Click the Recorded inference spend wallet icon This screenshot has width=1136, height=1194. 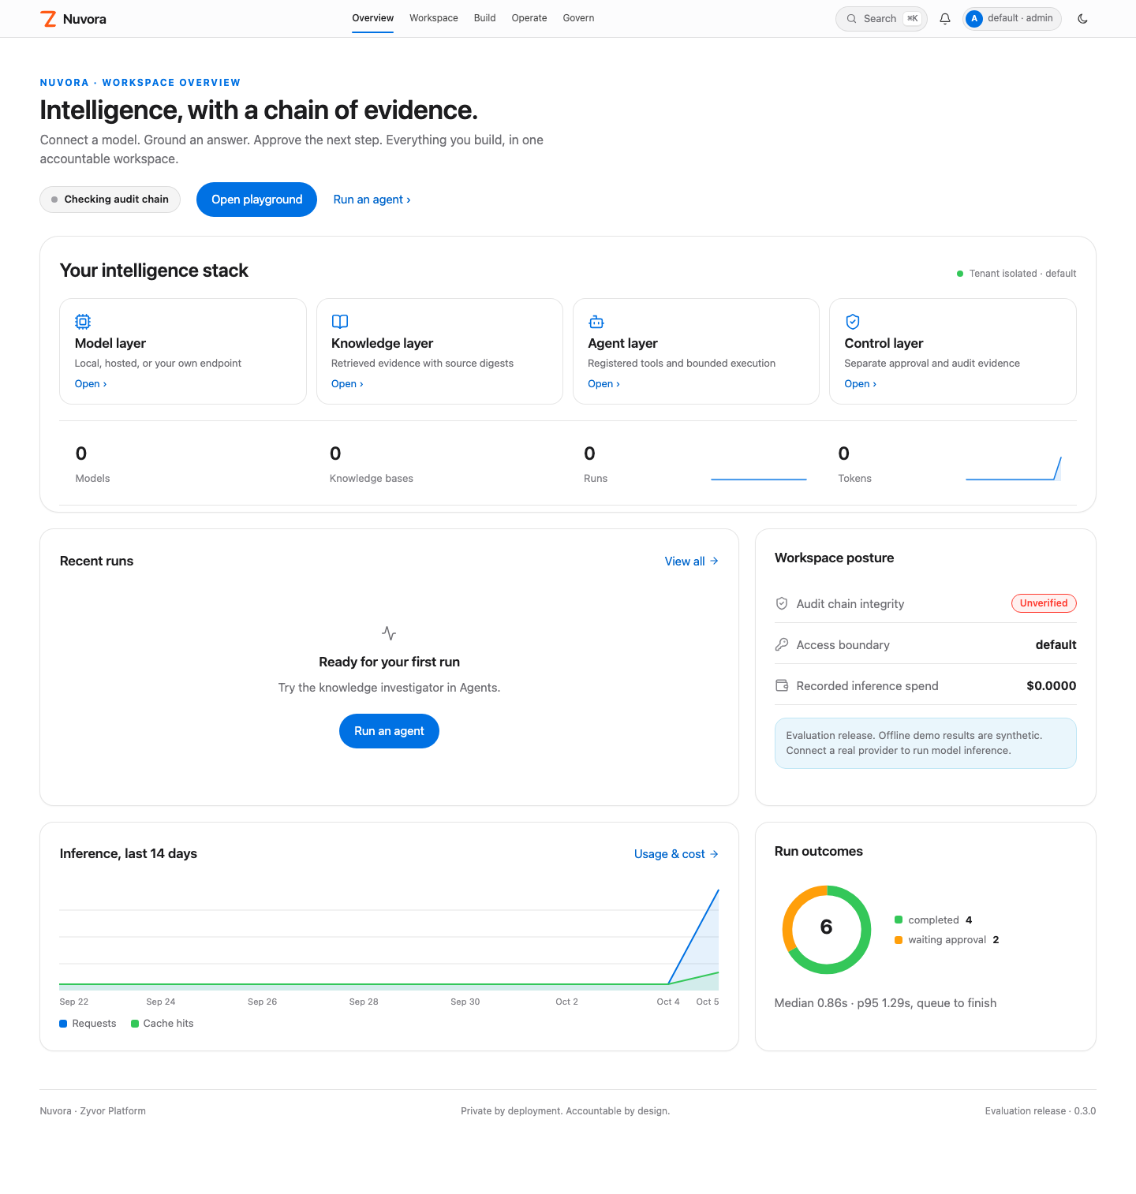(782, 685)
